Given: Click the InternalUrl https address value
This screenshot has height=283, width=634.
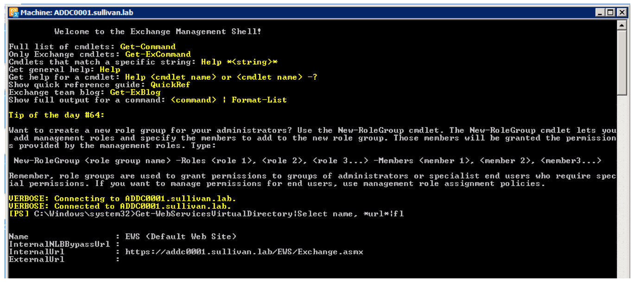Looking at the screenshot, I should (x=244, y=252).
